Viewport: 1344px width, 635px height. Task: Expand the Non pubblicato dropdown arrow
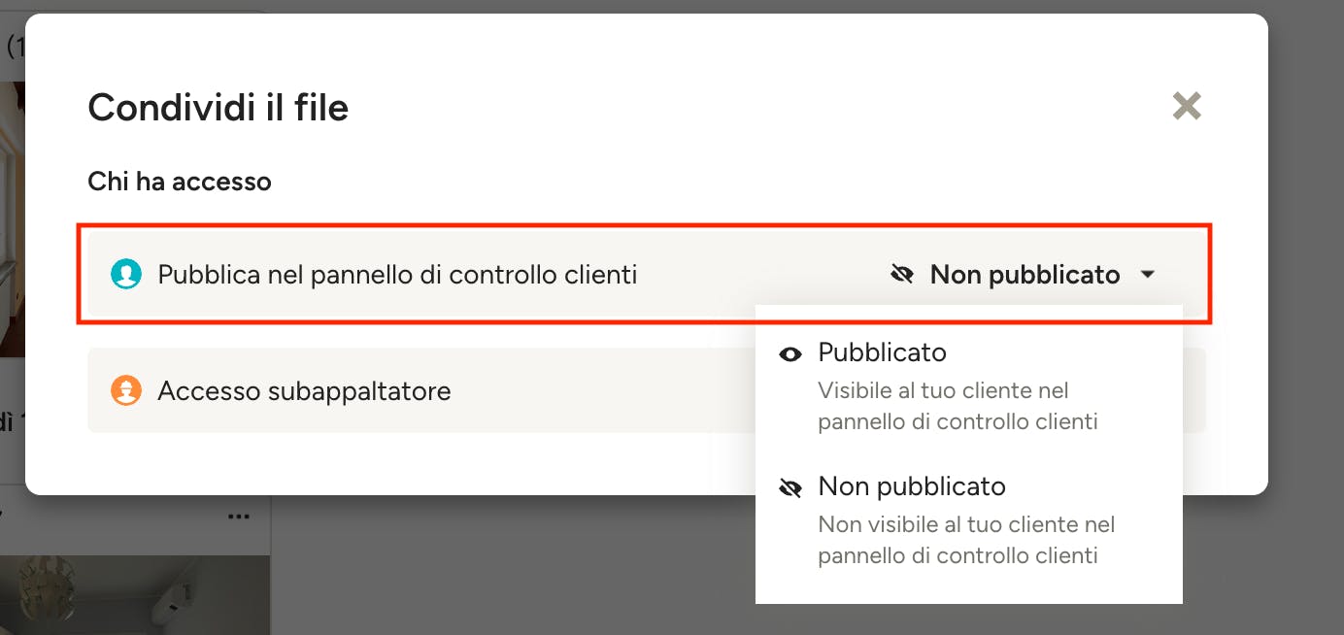tap(1147, 275)
